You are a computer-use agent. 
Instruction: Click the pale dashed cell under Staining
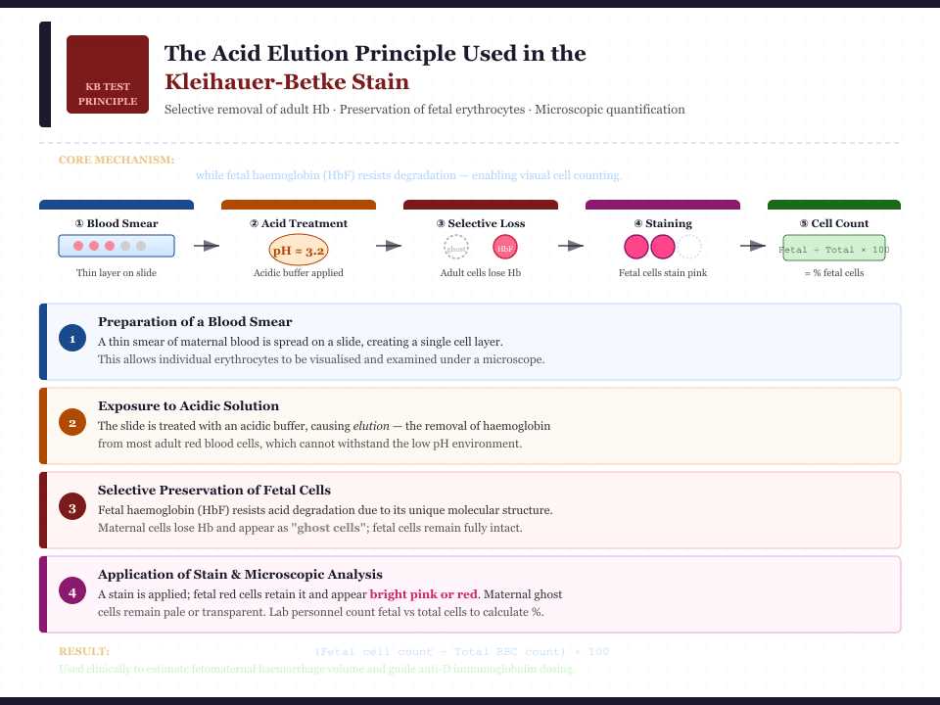coord(689,247)
